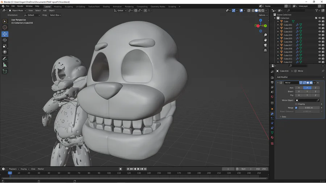Select the Select Box tool
This screenshot has width=326, height=183.
coord(5,21)
